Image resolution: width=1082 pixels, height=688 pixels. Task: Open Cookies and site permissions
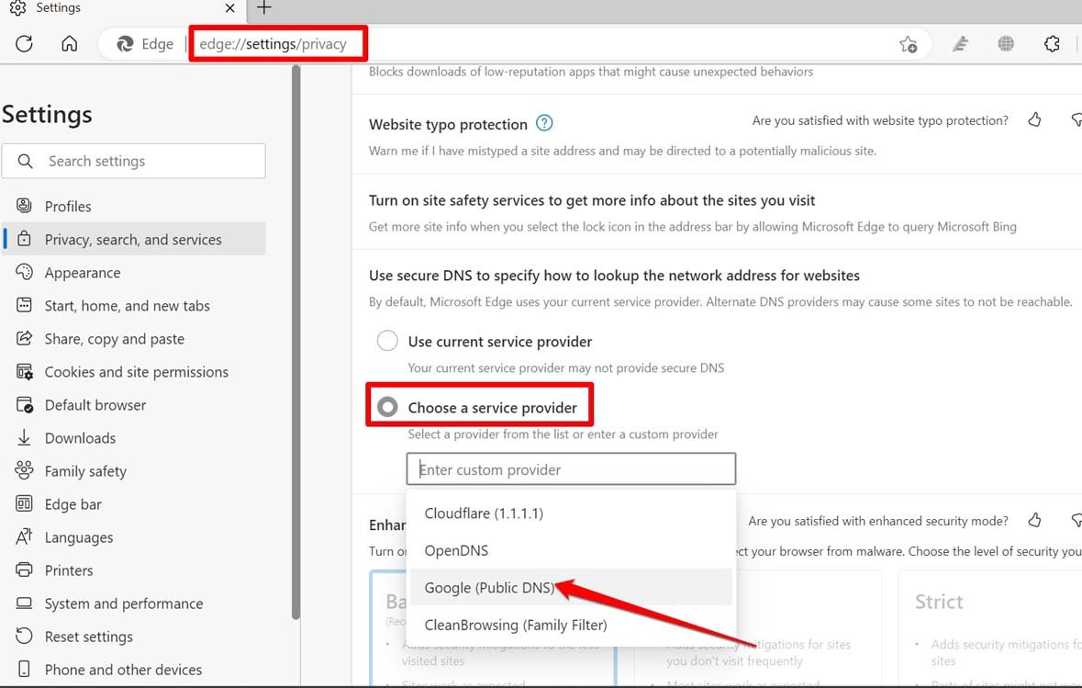coord(134,372)
